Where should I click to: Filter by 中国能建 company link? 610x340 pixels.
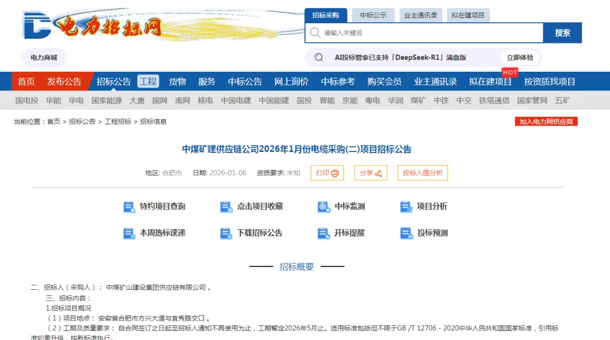[274, 101]
